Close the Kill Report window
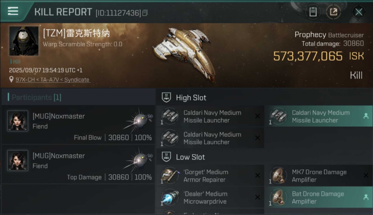The height and width of the screenshot is (215, 373). (359, 12)
